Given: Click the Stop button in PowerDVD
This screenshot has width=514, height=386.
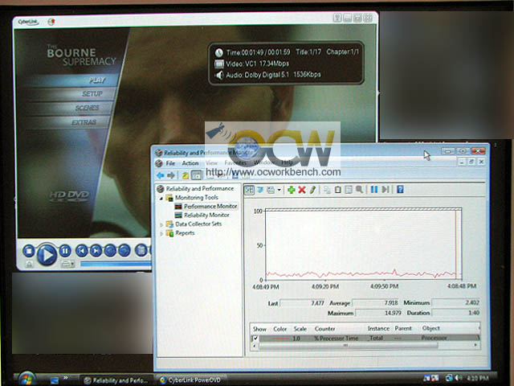Looking at the screenshot, I should 29,251.
